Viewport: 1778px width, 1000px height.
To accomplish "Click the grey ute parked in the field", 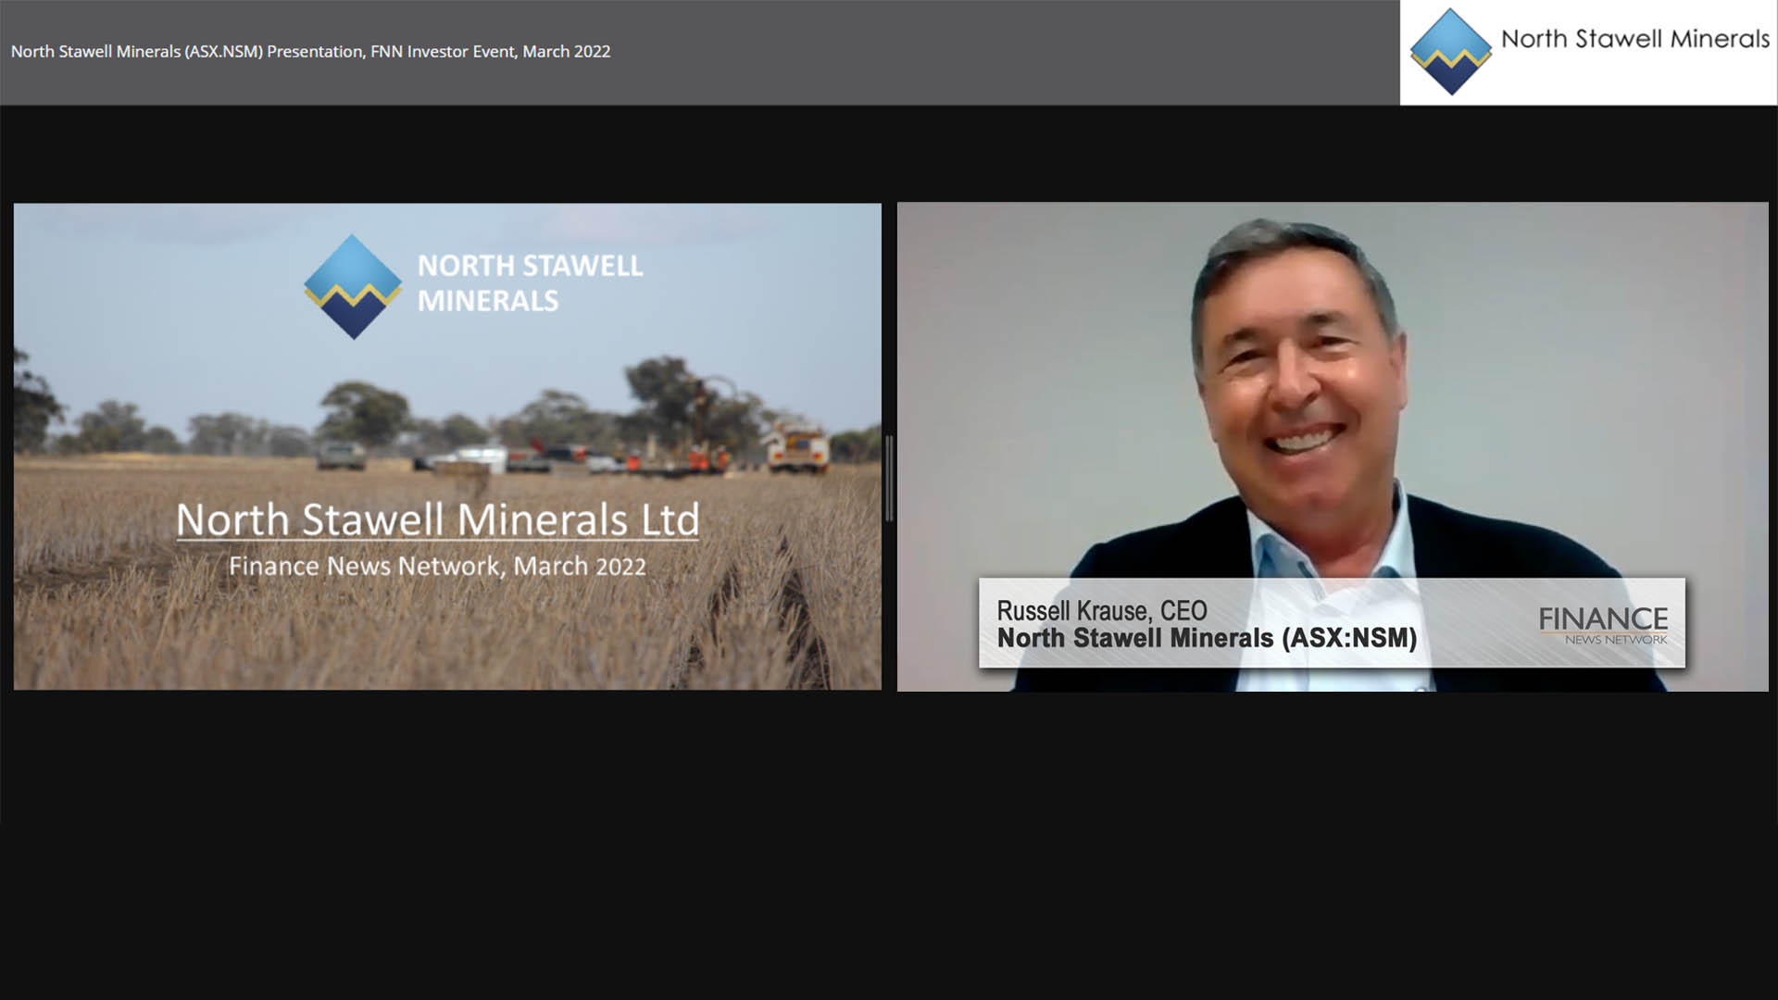I will (341, 455).
